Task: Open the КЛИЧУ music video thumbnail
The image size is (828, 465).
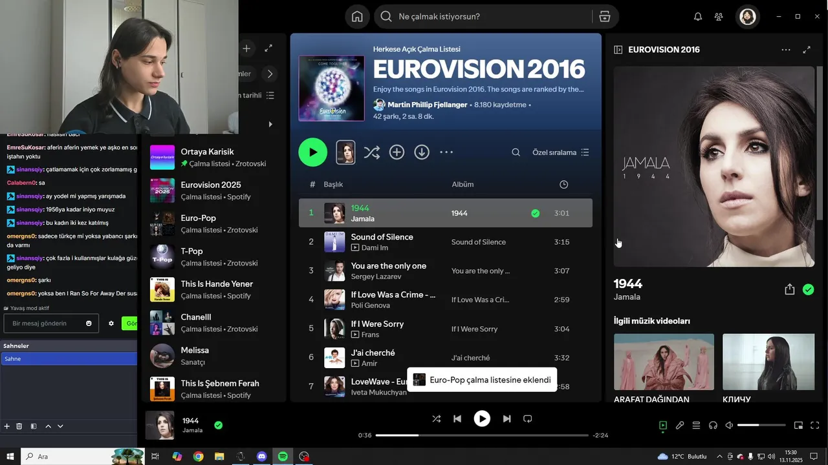Action: tap(768, 362)
